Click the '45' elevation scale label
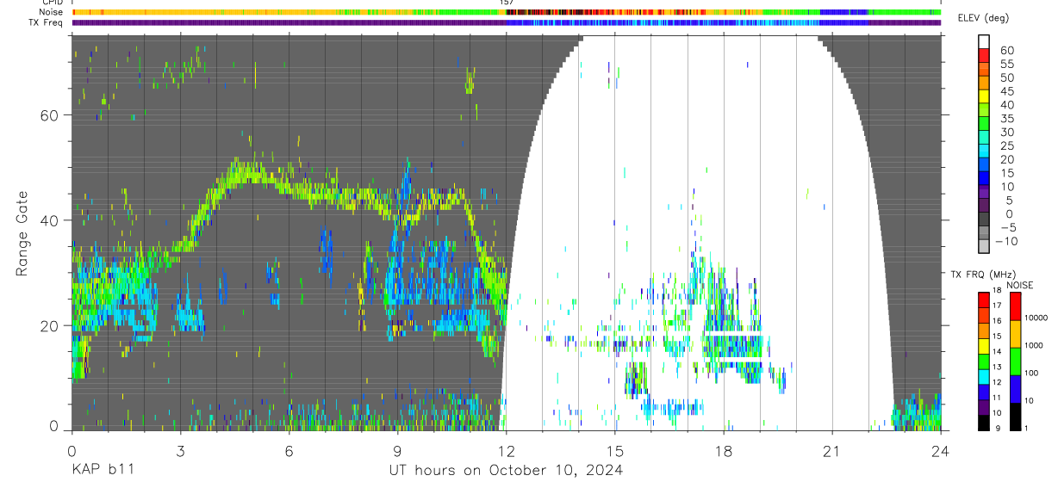Viewport: 1058px width, 488px height. pyautogui.click(x=1006, y=91)
